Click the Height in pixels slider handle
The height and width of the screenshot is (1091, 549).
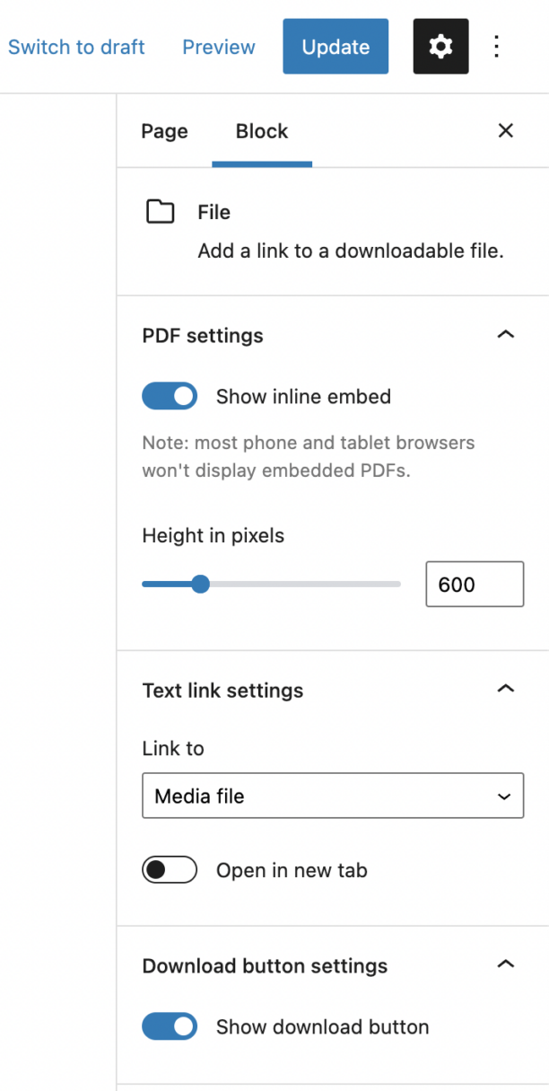[x=201, y=585]
